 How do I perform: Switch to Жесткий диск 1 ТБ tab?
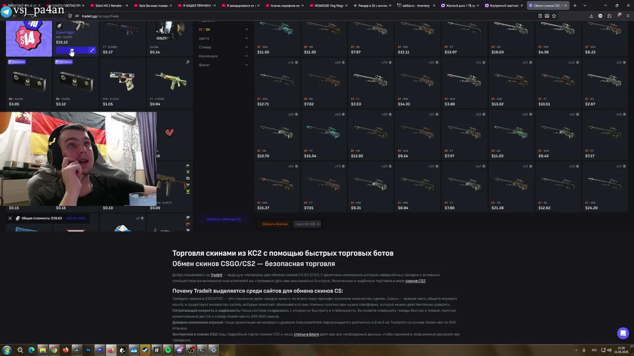point(460,5)
